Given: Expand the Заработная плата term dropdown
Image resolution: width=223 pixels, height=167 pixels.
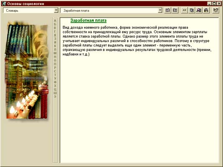Looking at the screenshot, I should point(160,10).
